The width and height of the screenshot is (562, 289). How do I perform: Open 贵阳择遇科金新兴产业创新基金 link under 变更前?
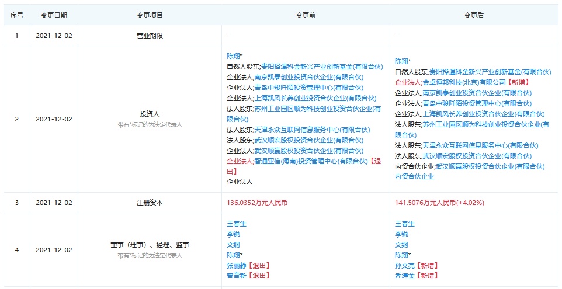tap(322, 67)
